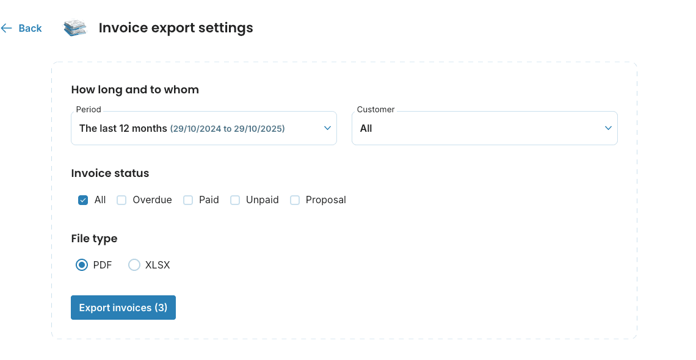Click the Invoice export settings title
The height and width of the screenshot is (360, 696).
pos(176,27)
